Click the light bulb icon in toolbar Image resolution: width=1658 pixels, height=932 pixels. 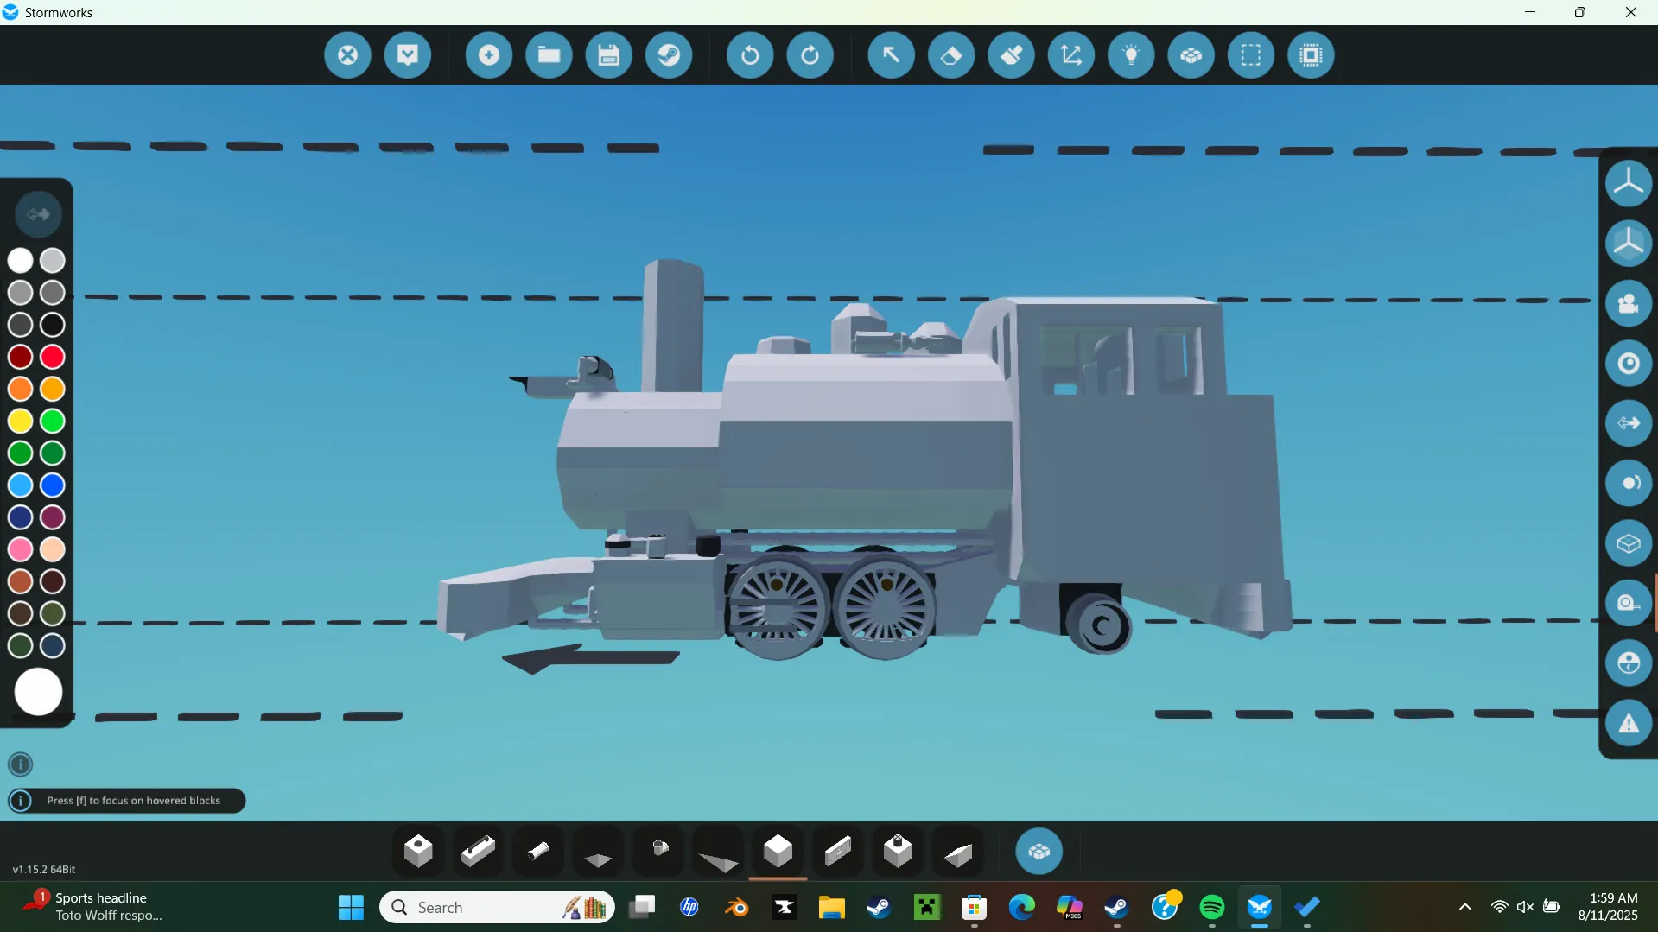(1131, 55)
